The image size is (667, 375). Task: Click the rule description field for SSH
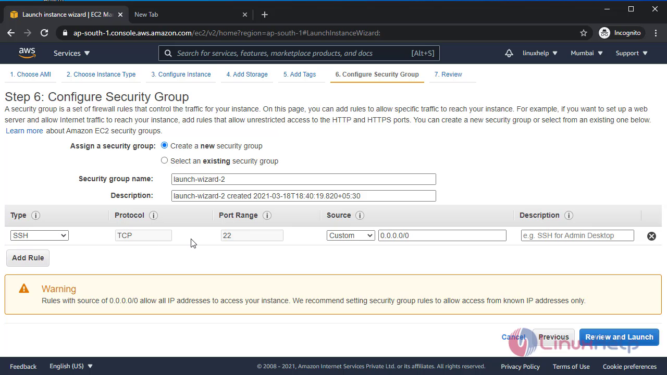[x=577, y=235]
